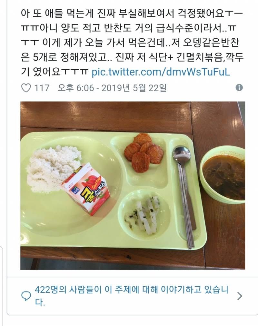Click the spoon head on the tray

(182, 154)
